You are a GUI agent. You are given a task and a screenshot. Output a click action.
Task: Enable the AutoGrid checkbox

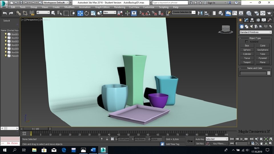(247, 42)
